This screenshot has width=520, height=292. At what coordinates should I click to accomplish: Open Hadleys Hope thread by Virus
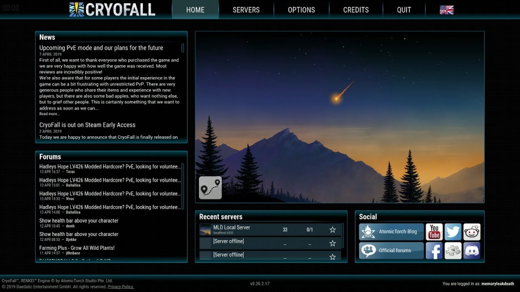110,195
